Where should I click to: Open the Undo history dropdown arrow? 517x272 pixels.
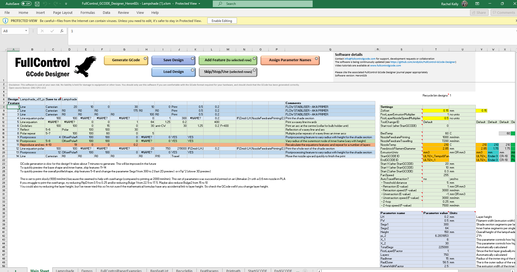click(50, 4)
